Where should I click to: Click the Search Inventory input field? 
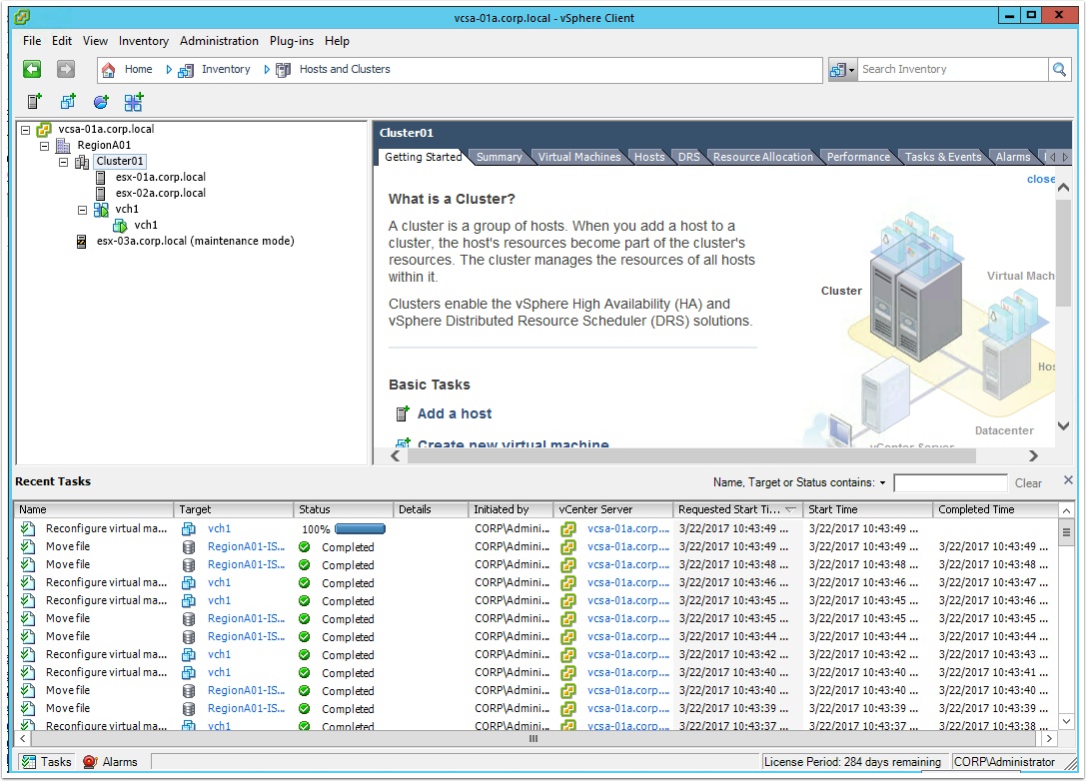(x=953, y=69)
